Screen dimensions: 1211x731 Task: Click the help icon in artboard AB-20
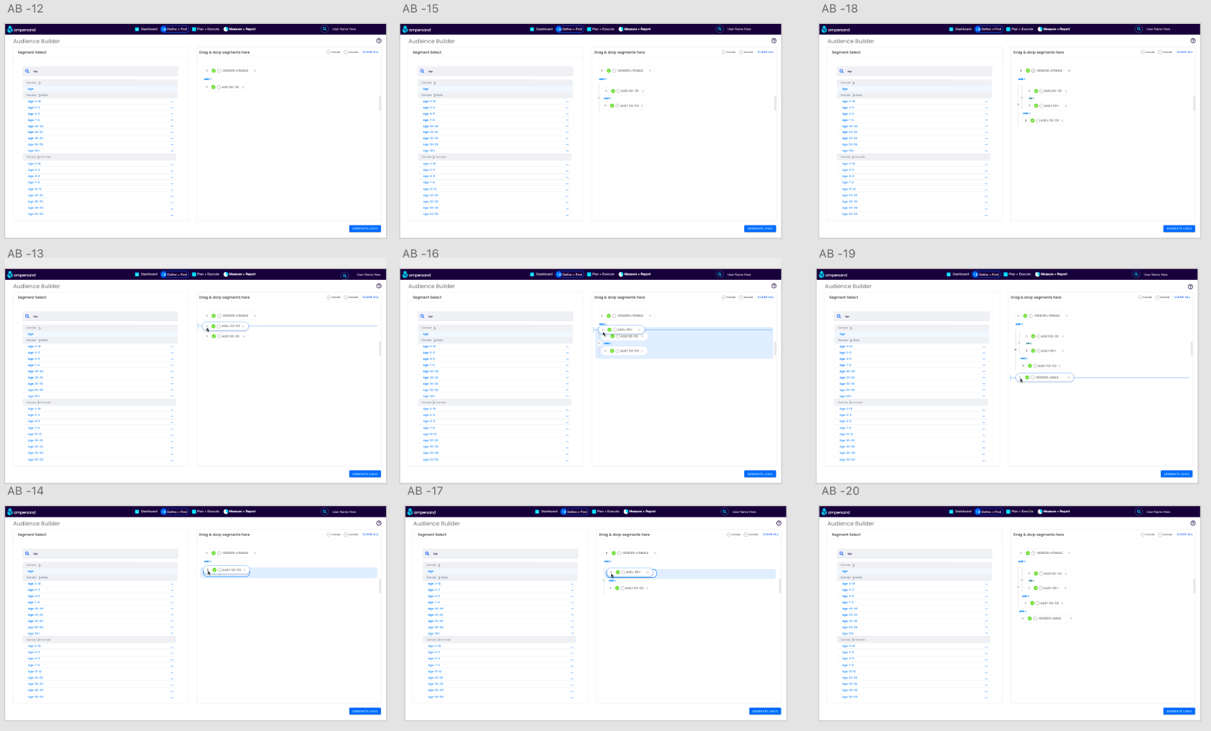(x=1193, y=523)
